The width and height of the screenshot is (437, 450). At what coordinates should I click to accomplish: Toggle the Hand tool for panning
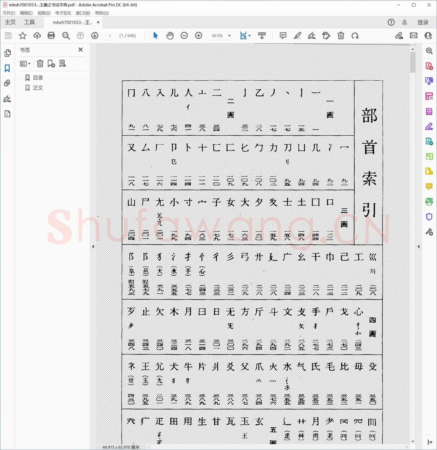pyautogui.click(x=170, y=36)
